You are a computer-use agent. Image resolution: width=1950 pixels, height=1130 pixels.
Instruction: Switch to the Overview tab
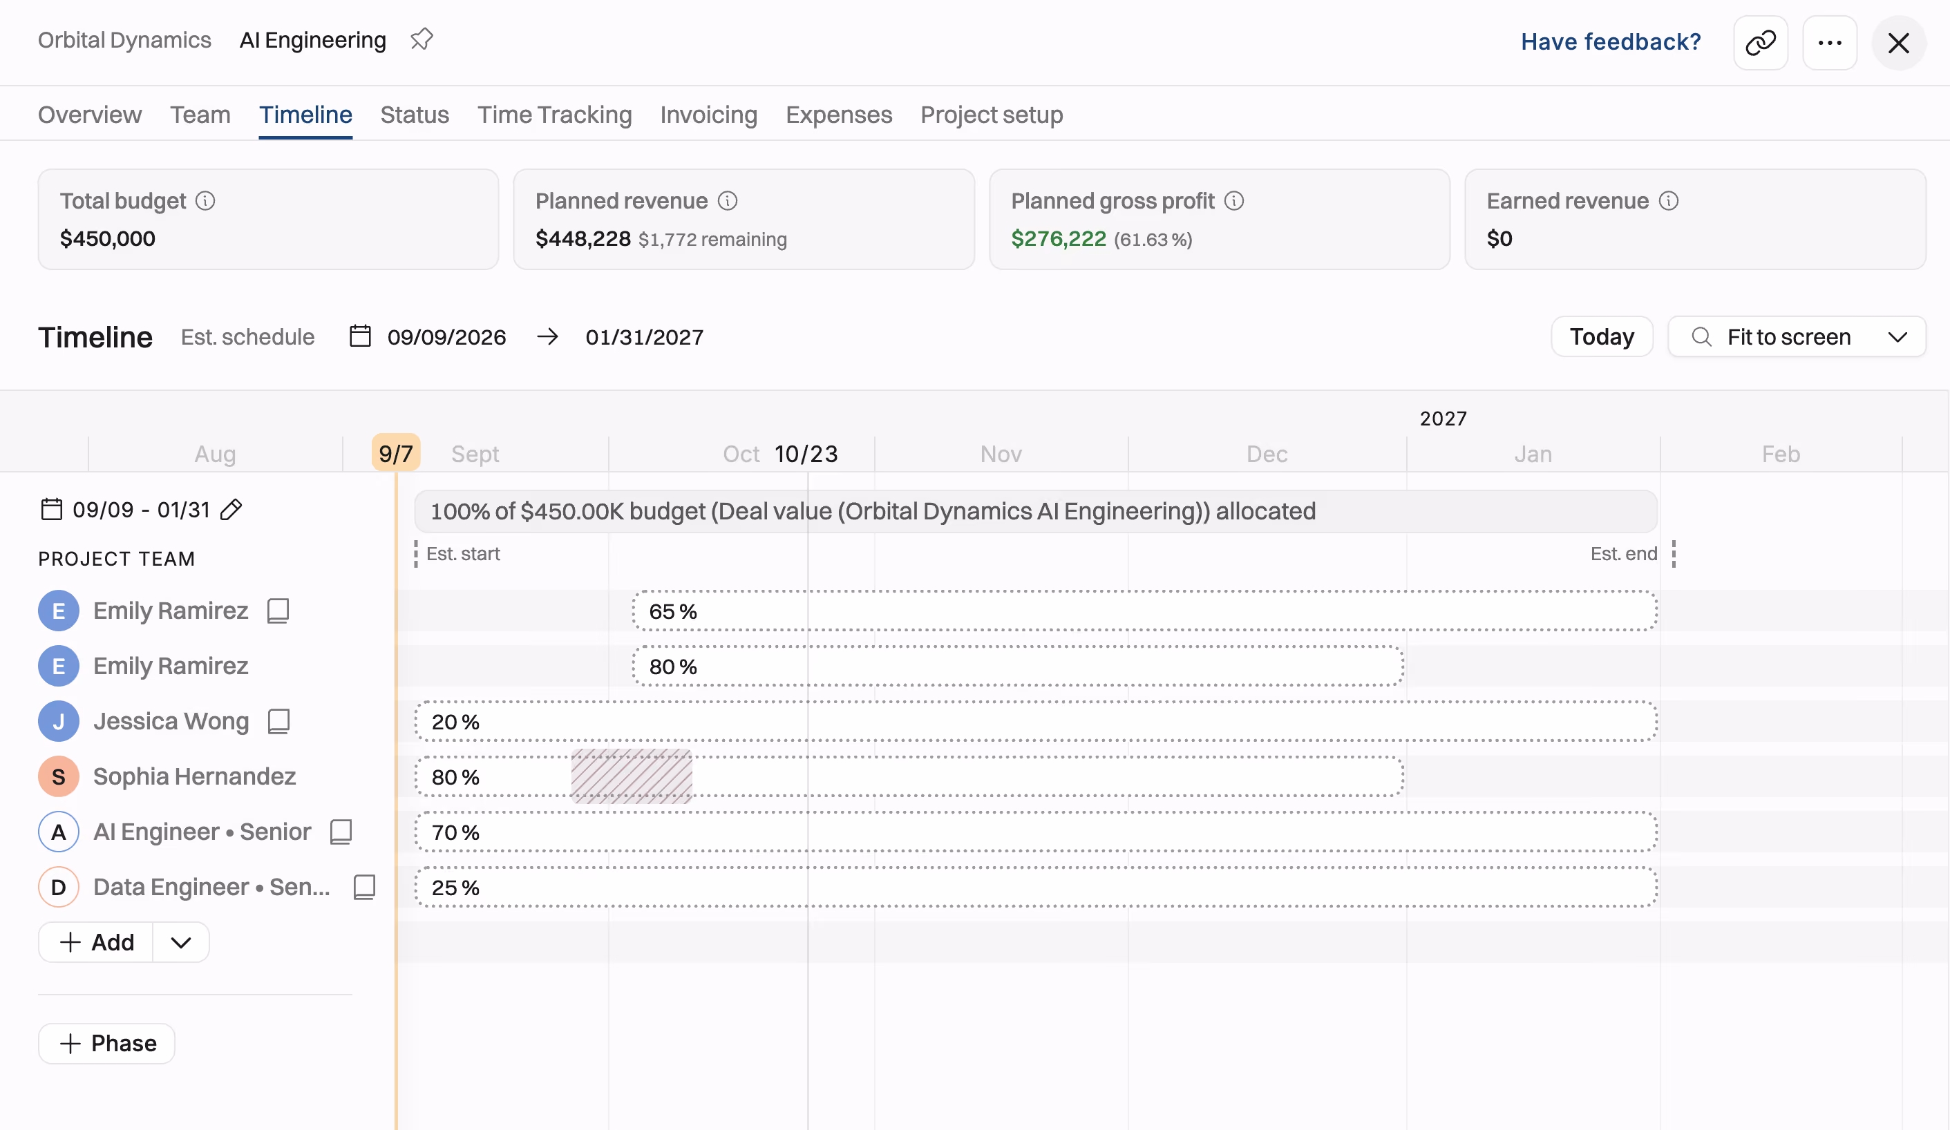[x=90, y=115]
